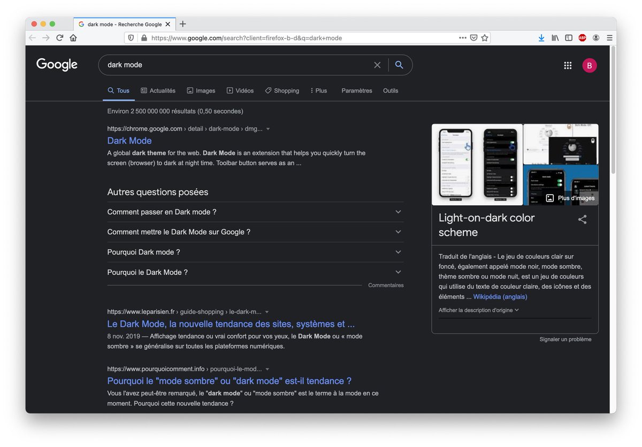Viewport: 642px width, 447px height.
Task: Save page to Pocket icon
Action: pyautogui.click(x=473, y=38)
